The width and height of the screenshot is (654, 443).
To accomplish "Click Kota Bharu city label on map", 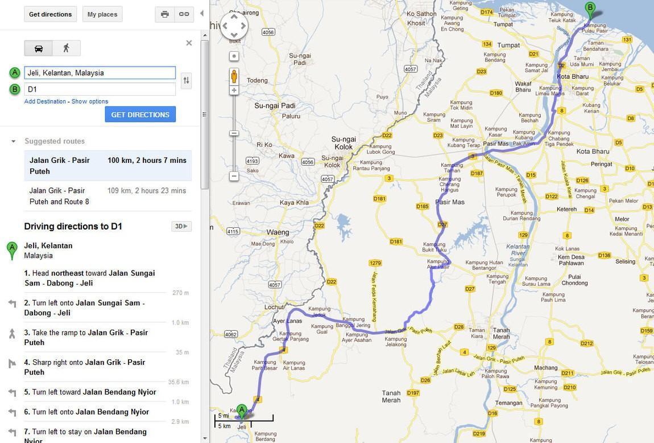I will pyautogui.click(x=572, y=77).
